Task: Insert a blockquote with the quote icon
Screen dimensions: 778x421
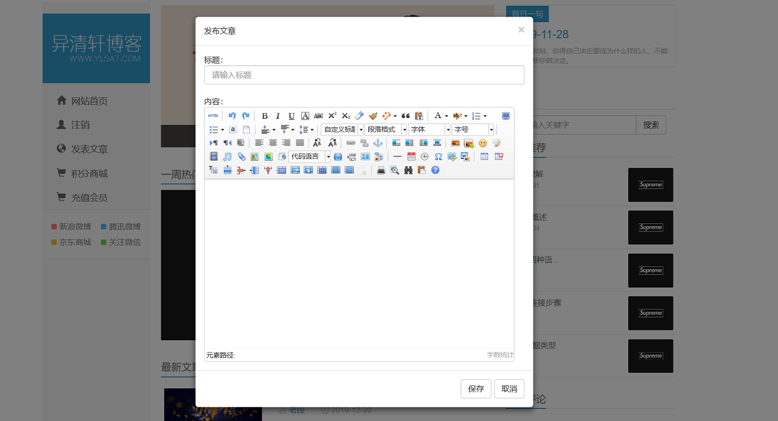Action: [x=406, y=116]
